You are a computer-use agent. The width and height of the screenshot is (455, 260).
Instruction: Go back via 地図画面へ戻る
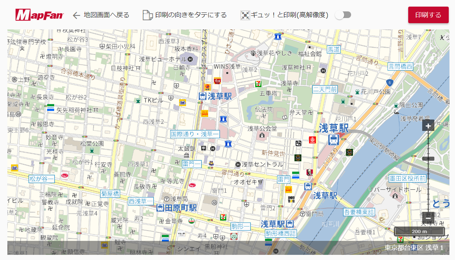tap(101, 15)
